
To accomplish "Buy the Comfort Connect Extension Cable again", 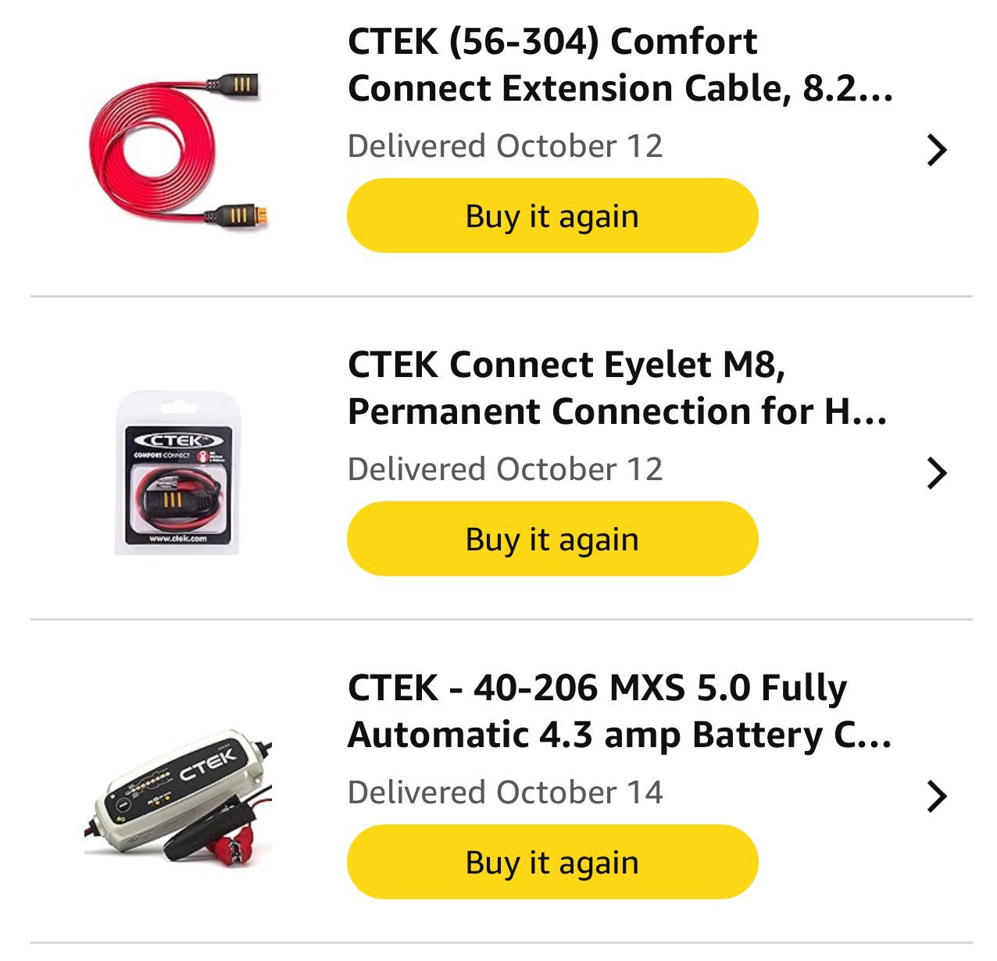I will coord(552,216).
